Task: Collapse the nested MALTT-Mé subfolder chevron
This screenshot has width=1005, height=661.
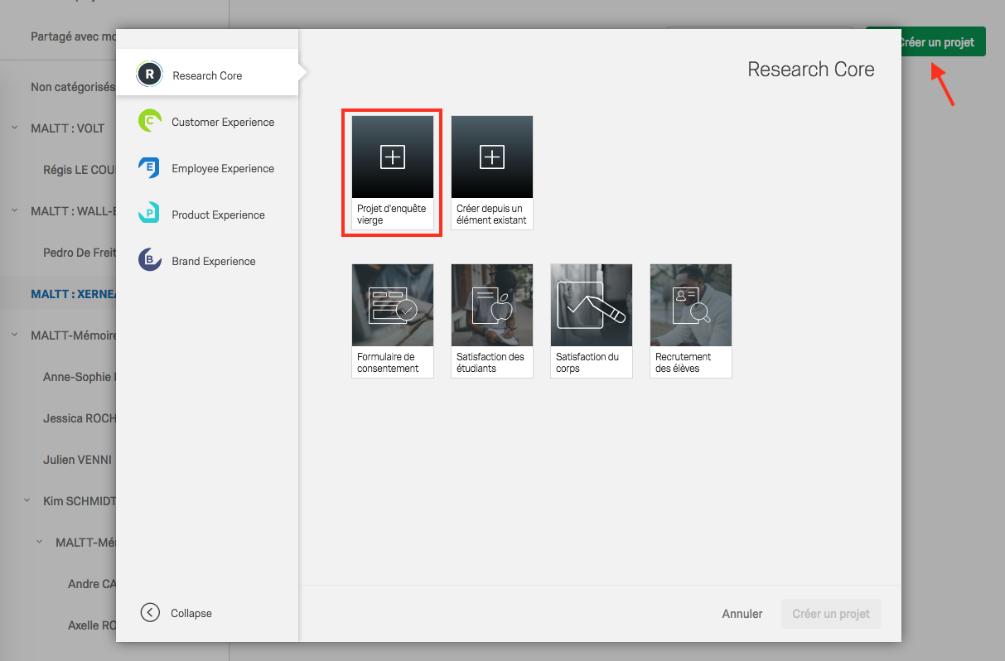Action: 39,542
